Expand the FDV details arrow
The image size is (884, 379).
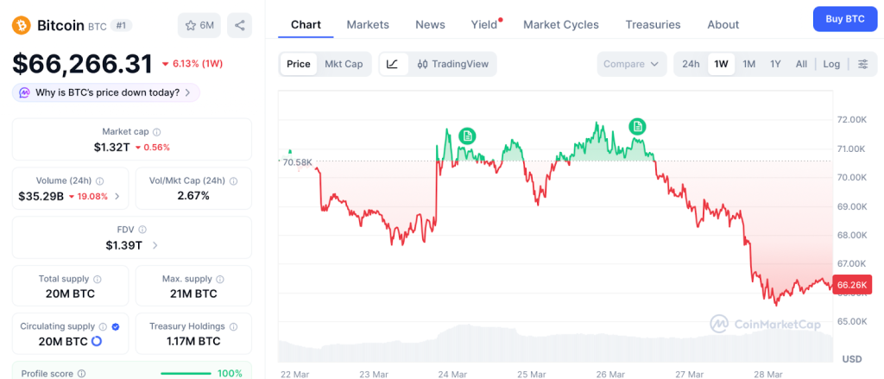tap(155, 245)
